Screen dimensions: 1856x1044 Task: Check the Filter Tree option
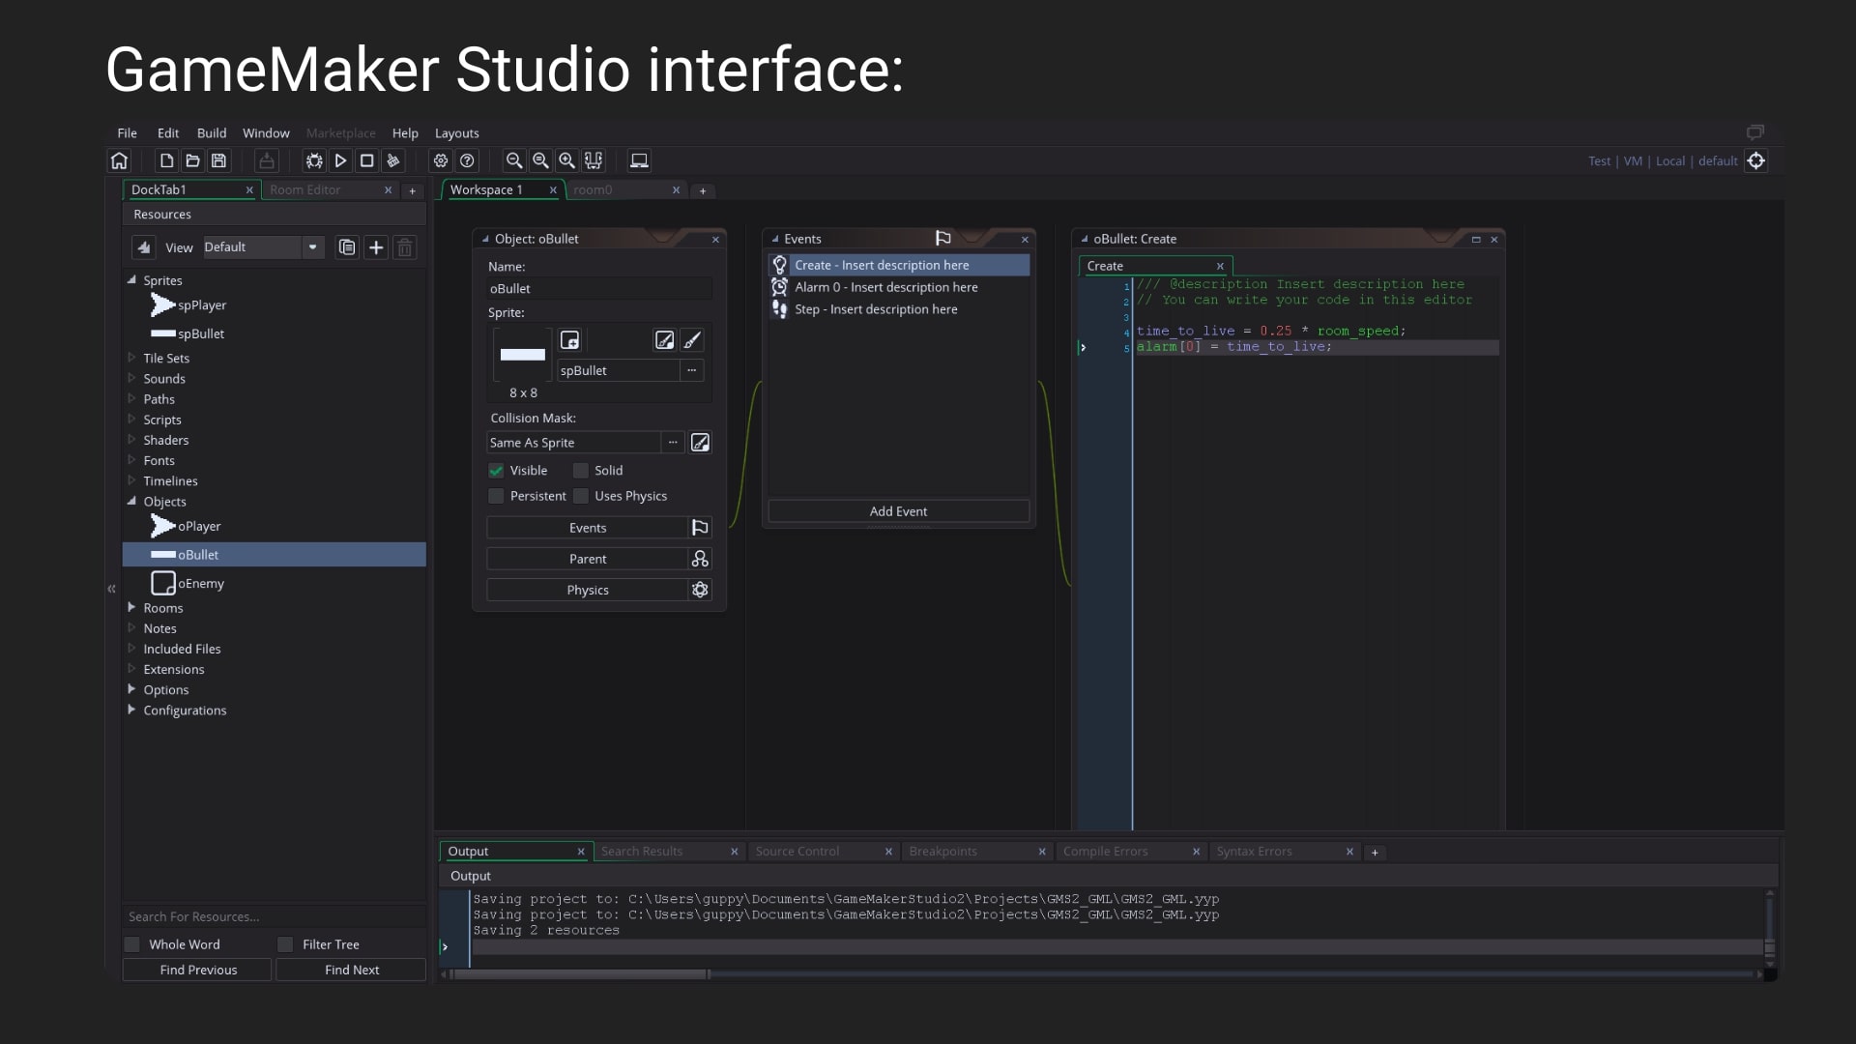[x=285, y=944]
